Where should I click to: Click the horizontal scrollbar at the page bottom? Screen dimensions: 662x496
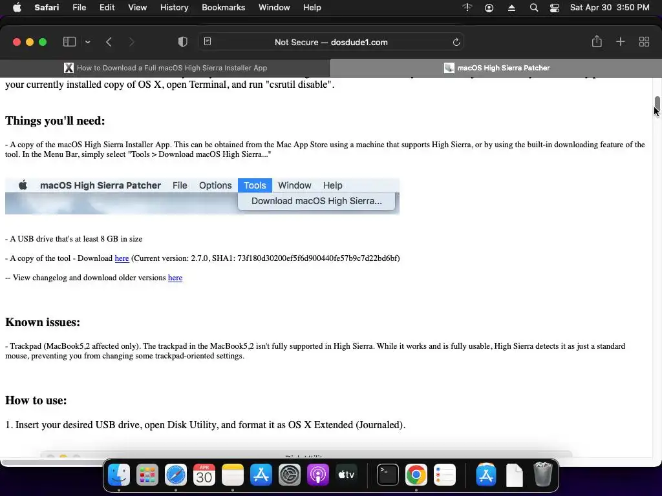tap(53, 462)
